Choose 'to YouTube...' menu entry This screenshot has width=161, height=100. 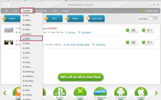click(31, 81)
